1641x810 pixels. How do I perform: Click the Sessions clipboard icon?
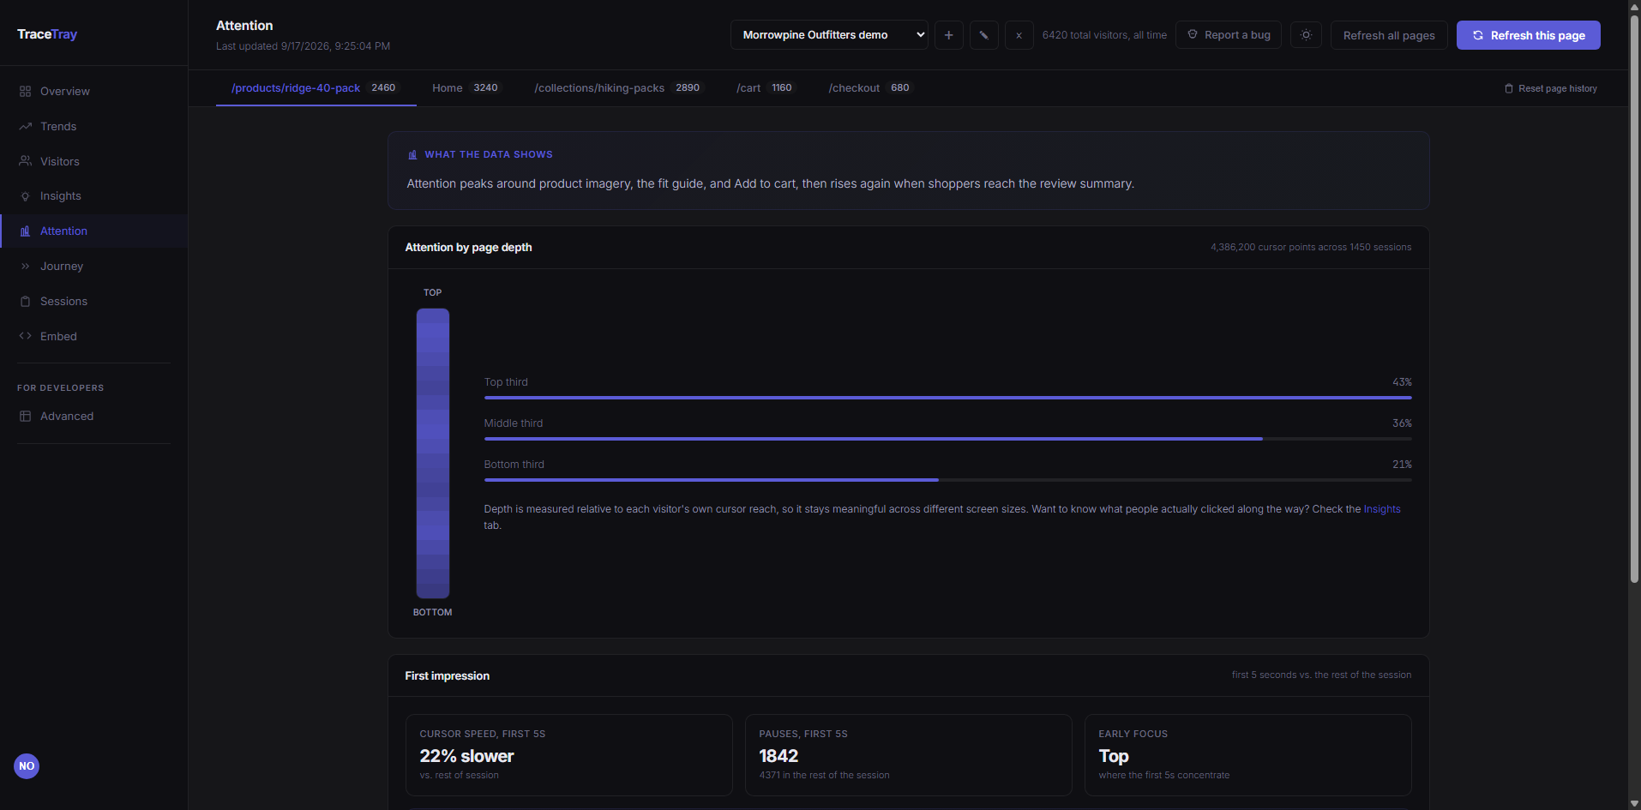25,302
